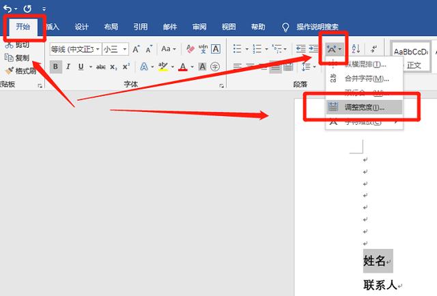437x296 pixels.
Task: Open the underline style dropdown arrow
Action: pos(91,67)
